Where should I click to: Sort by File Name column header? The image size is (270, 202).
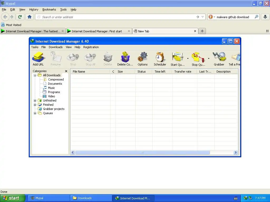pos(90,72)
